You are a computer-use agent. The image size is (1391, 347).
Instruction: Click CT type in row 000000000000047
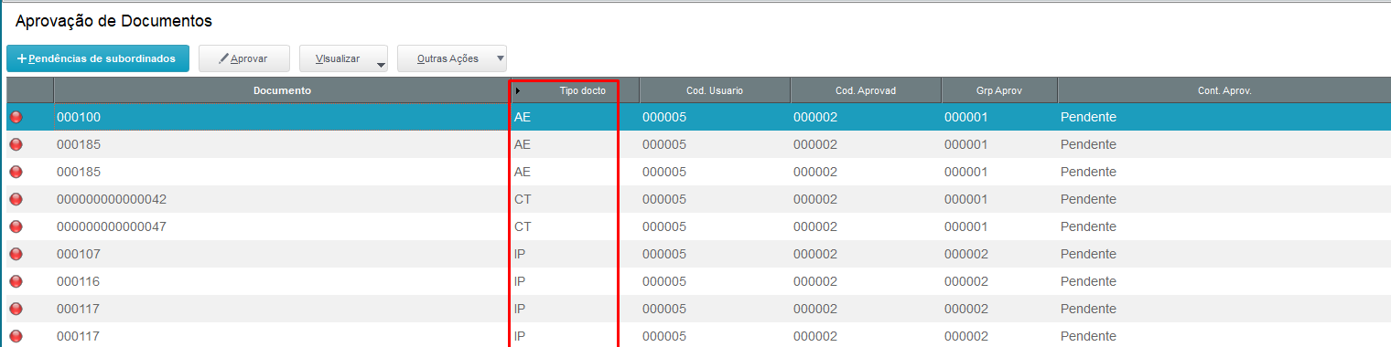(x=523, y=226)
